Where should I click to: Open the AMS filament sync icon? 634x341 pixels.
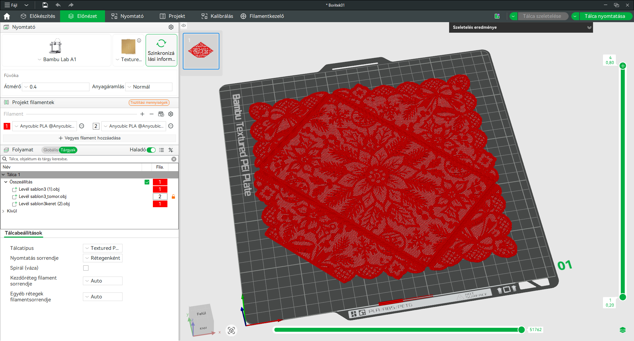(x=161, y=114)
